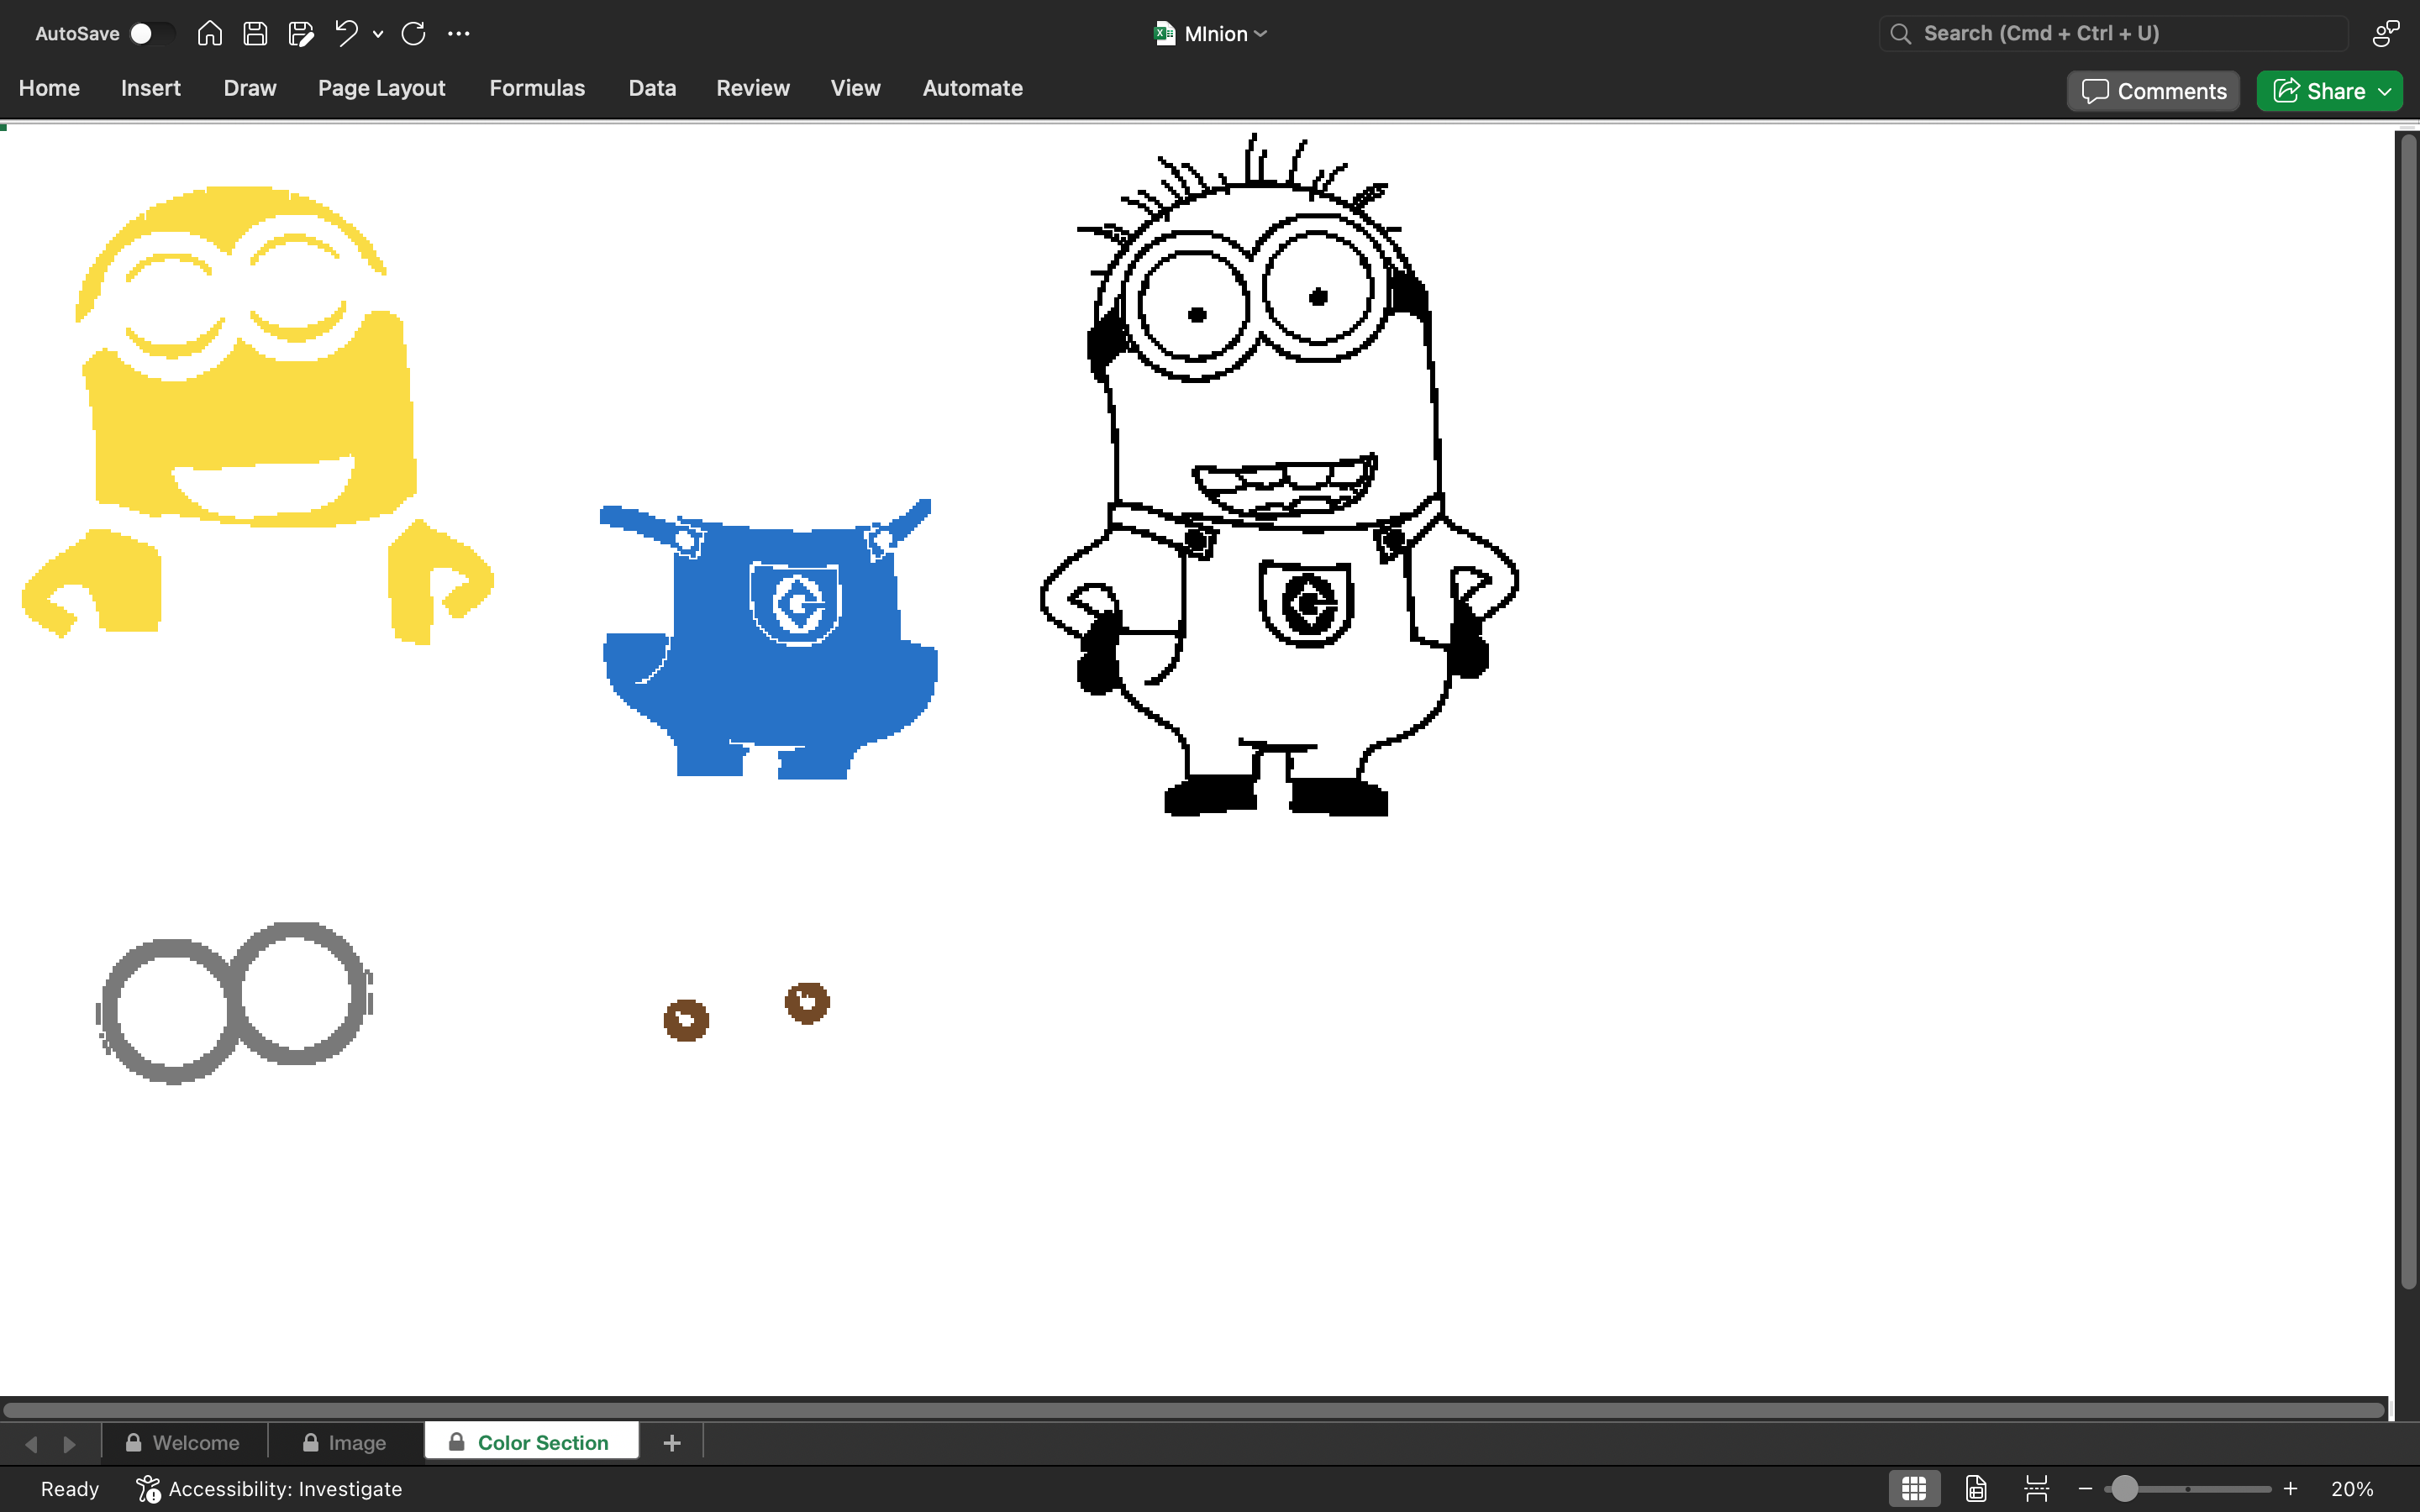Toggle the AutoSave switch
The width and height of the screenshot is (2420, 1512).
point(152,33)
